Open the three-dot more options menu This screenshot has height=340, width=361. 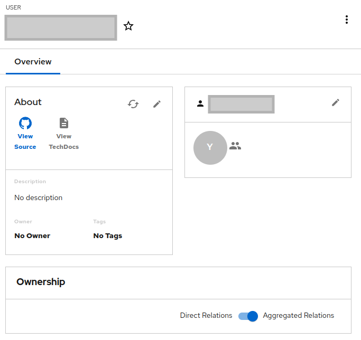pos(347,20)
